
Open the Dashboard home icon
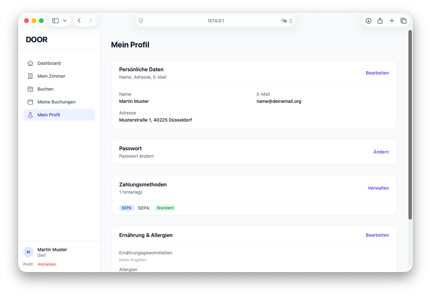tap(30, 63)
